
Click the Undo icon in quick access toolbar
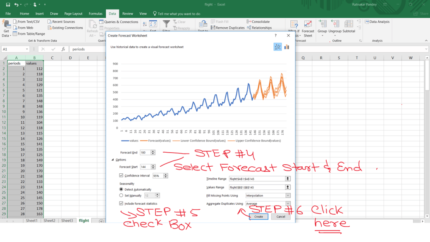[x=16, y=5]
